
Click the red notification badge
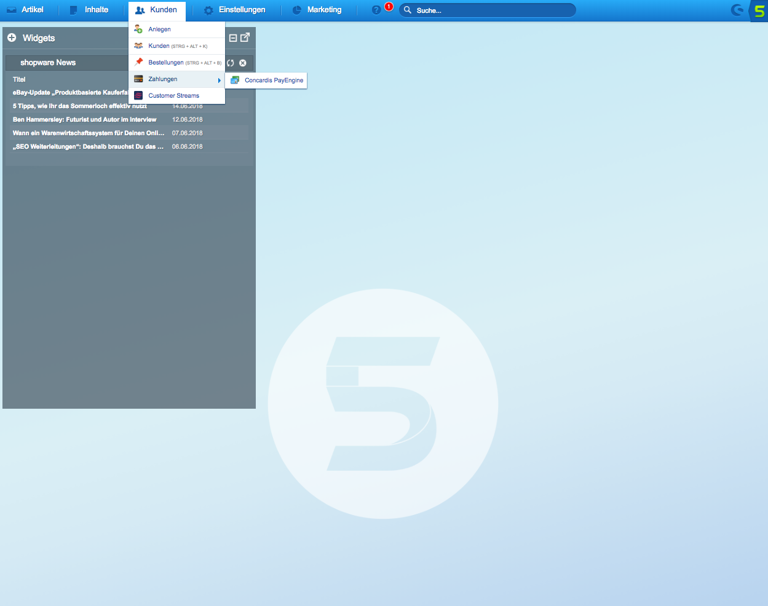click(x=389, y=7)
